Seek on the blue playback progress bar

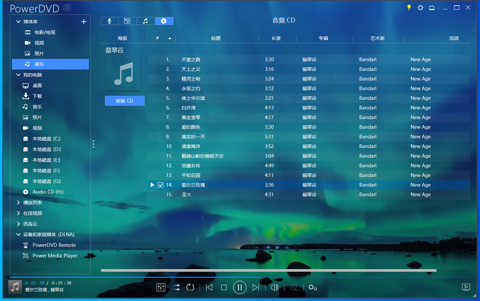point(135,277)
